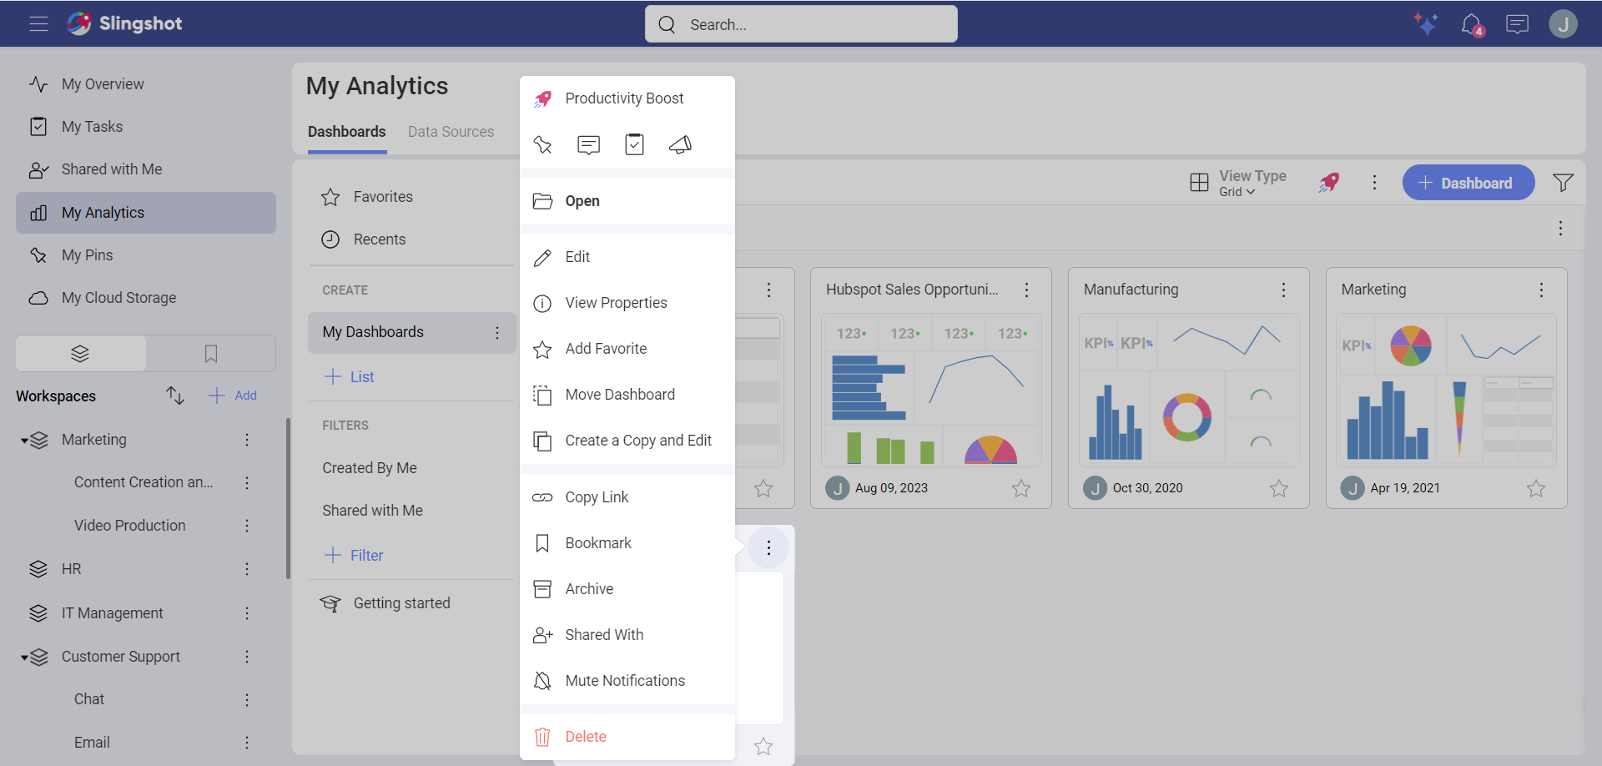Open the IT Management workspace

tap(113, 613)
